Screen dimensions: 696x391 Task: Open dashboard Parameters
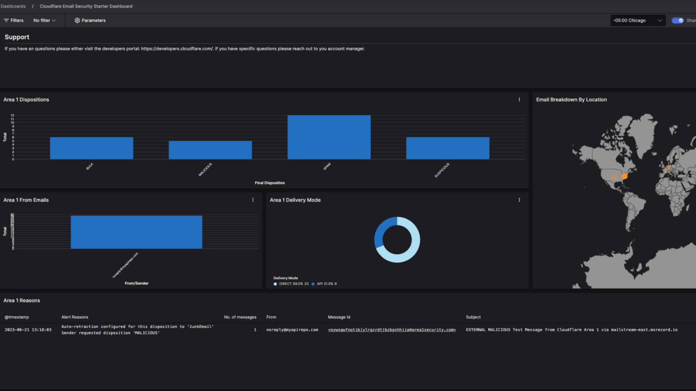coord(90,21)
